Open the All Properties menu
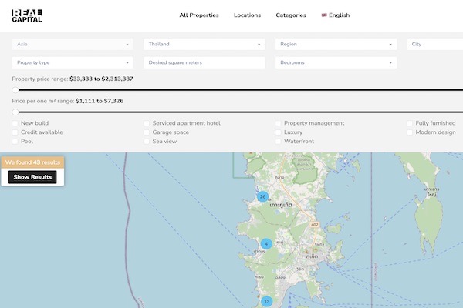 click(x=199, y=15)
